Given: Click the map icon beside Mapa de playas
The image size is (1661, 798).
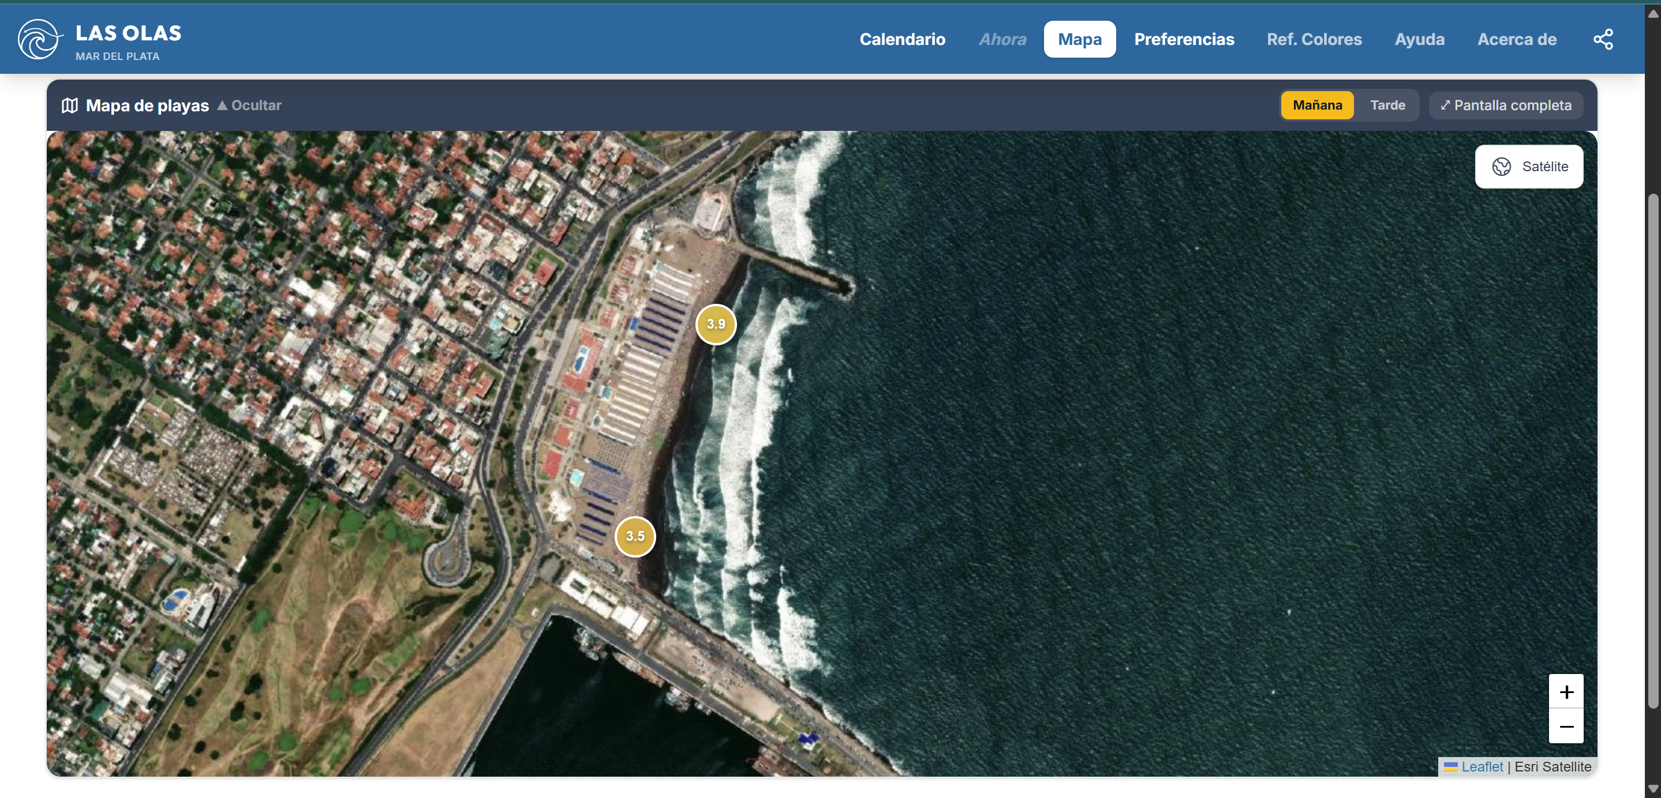Looking at the screenshot, I should (x=70, y=106).
